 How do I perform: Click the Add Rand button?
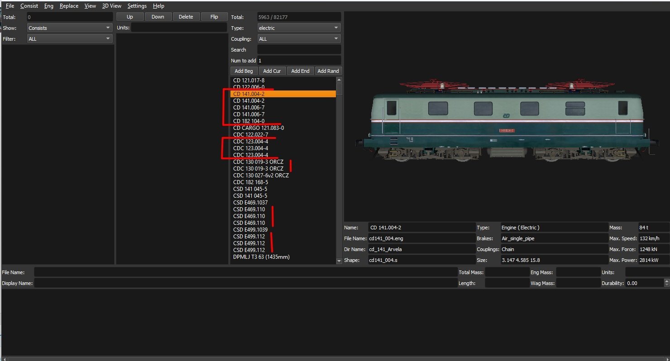click(328, 71)
